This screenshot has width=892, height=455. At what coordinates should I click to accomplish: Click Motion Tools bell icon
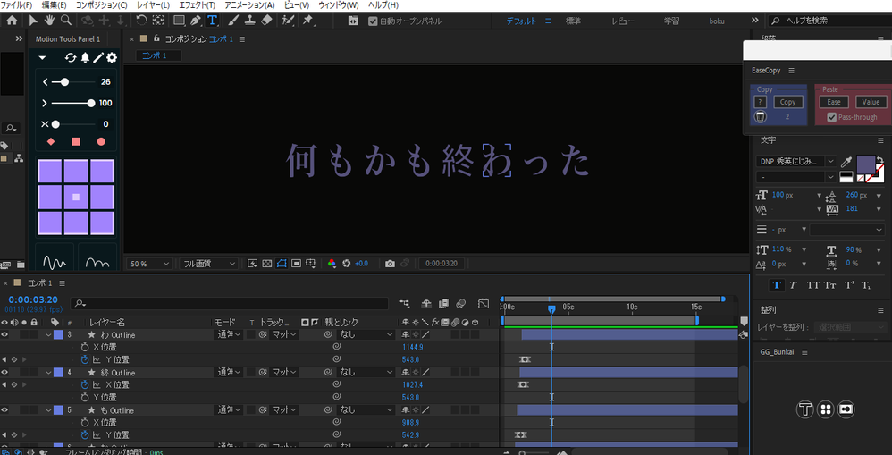(85, 57)
